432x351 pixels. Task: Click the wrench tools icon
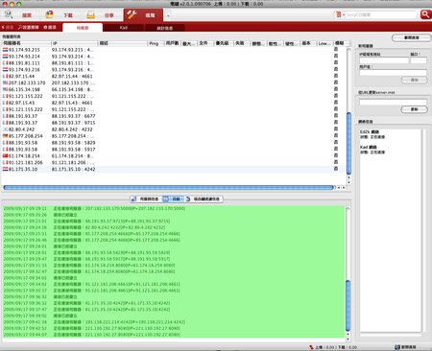[132, 14]
